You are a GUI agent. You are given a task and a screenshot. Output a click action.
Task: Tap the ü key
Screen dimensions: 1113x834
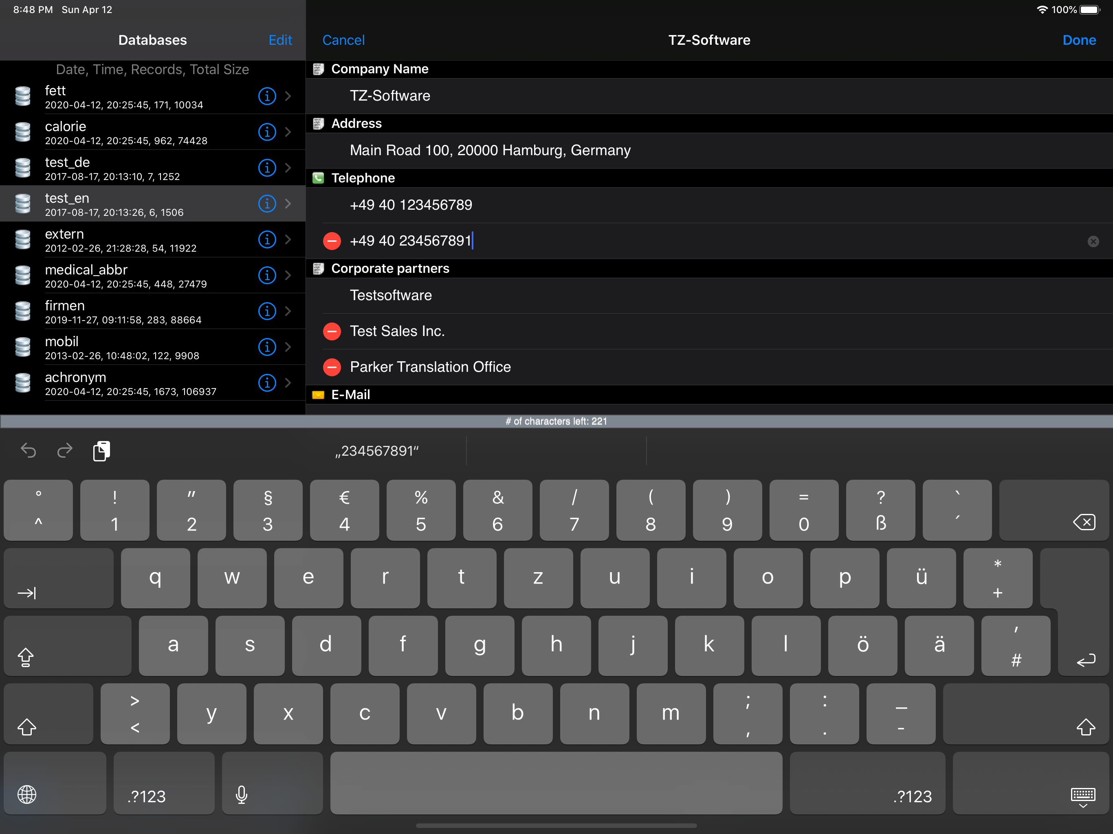921,578
